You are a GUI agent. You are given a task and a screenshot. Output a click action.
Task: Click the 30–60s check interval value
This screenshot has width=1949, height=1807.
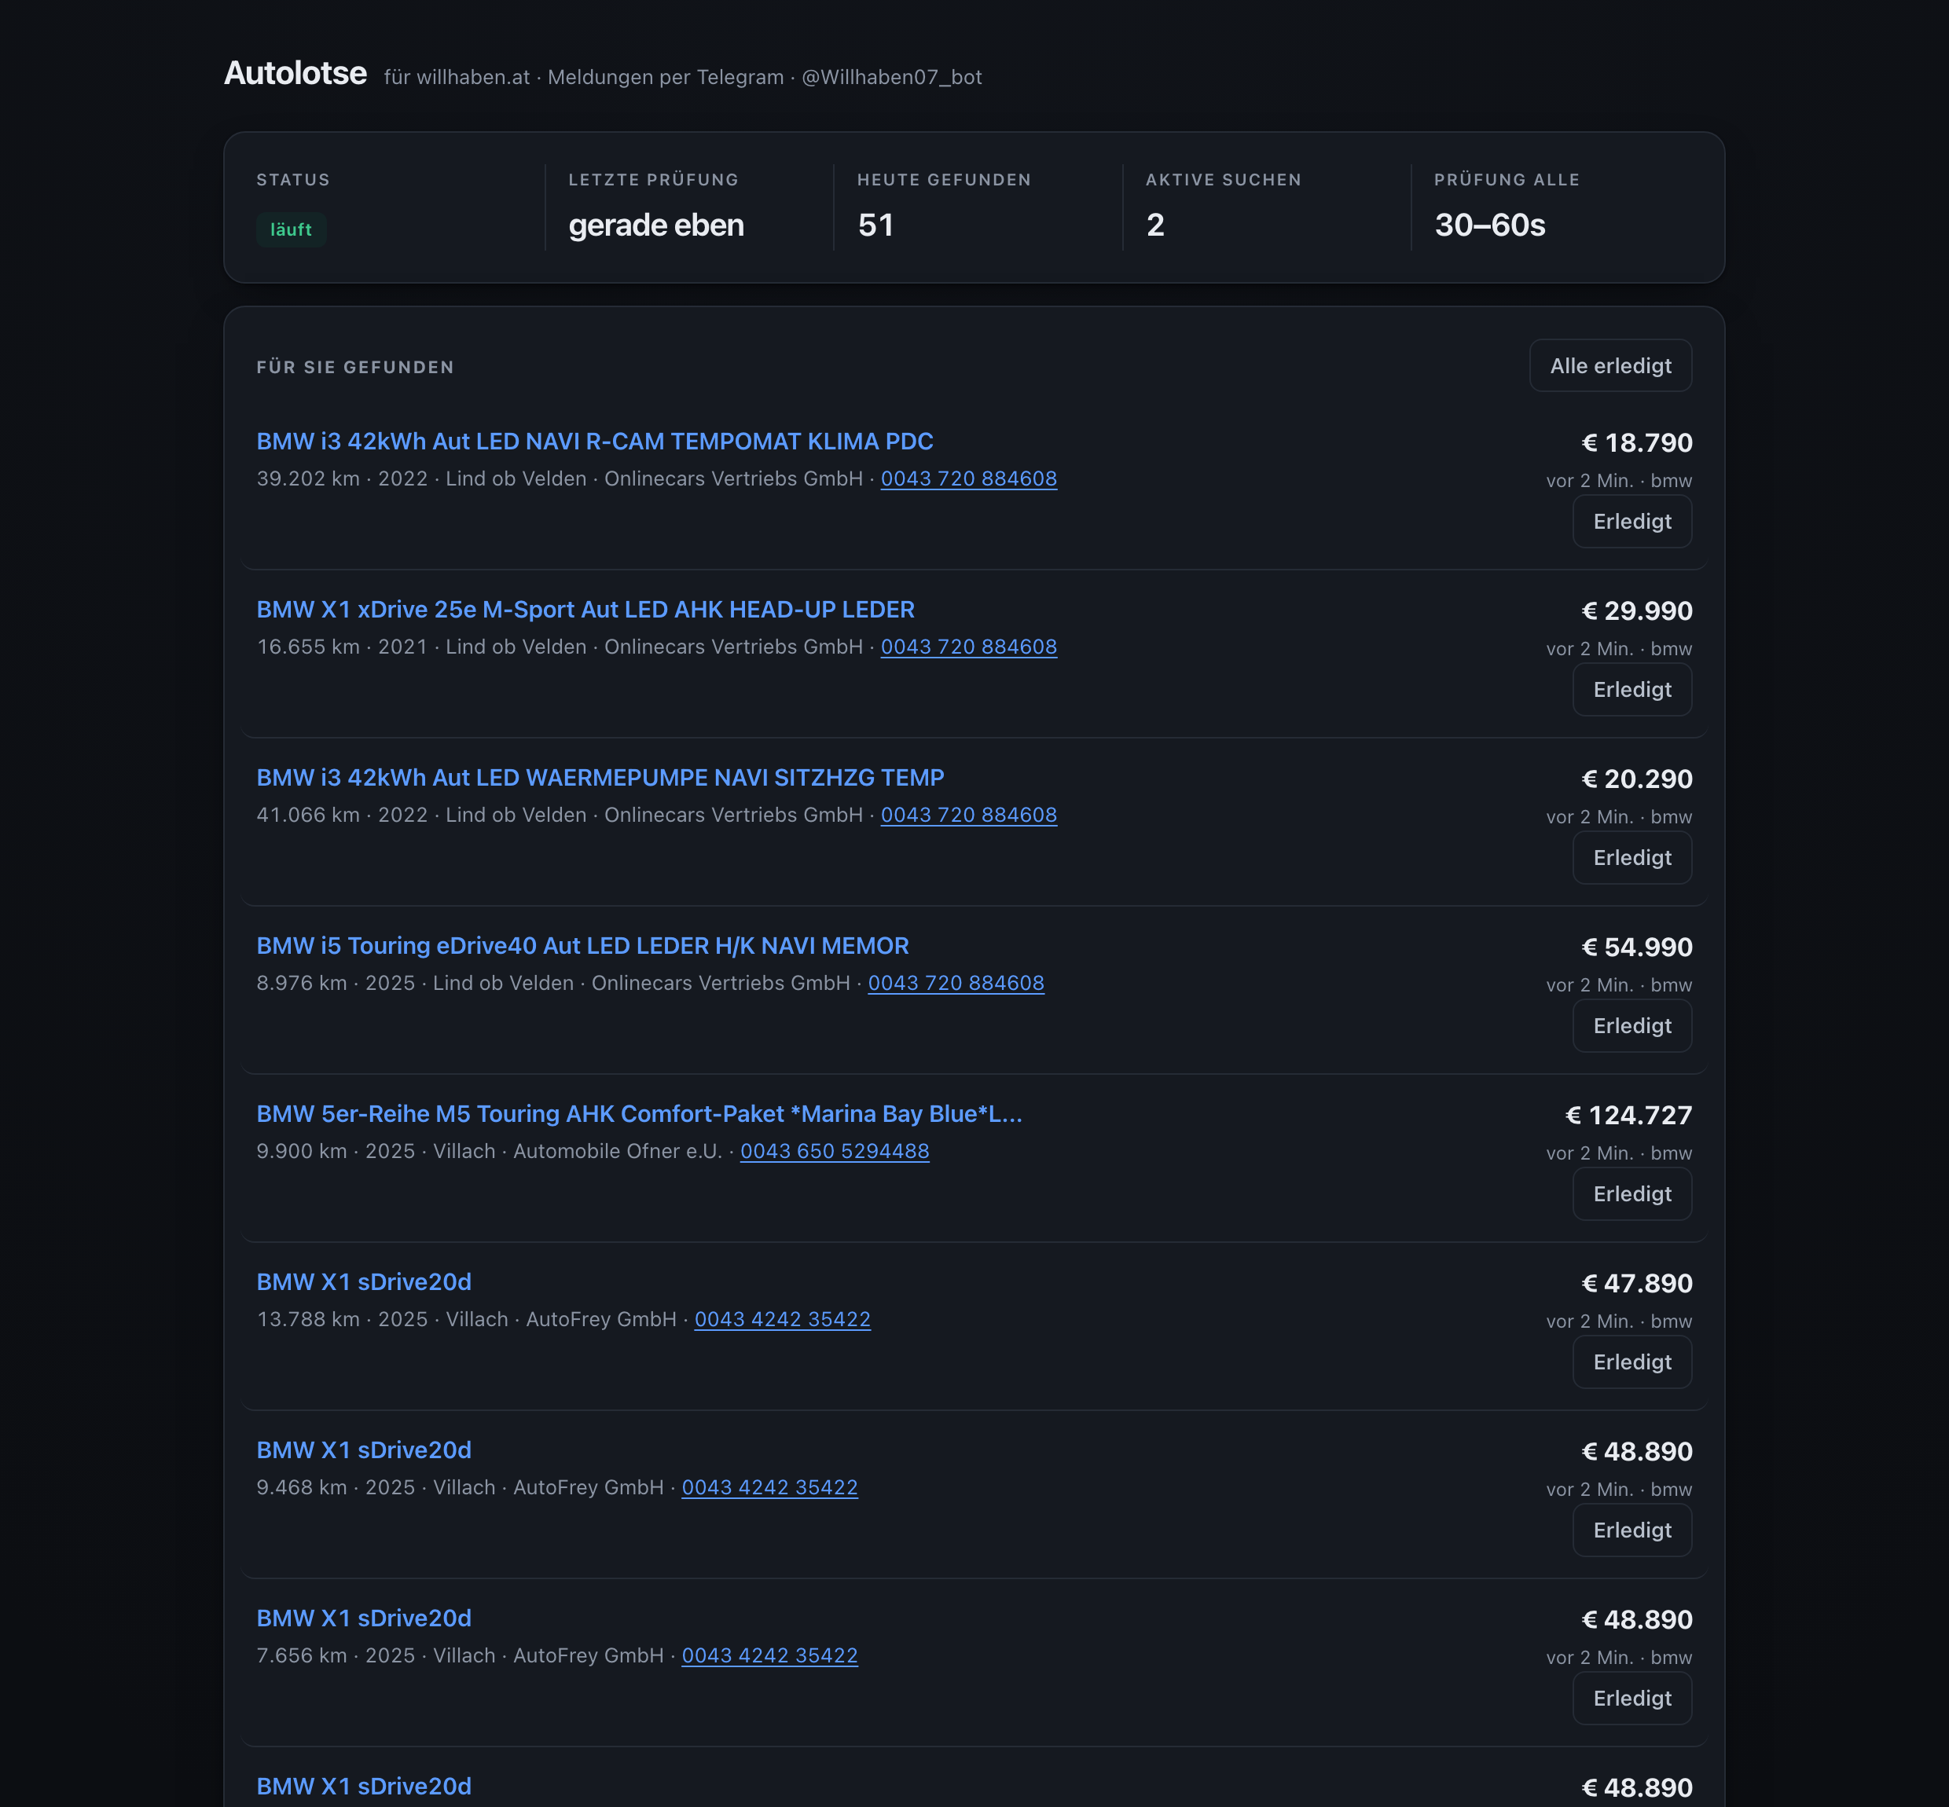[x=1489, y=226]
